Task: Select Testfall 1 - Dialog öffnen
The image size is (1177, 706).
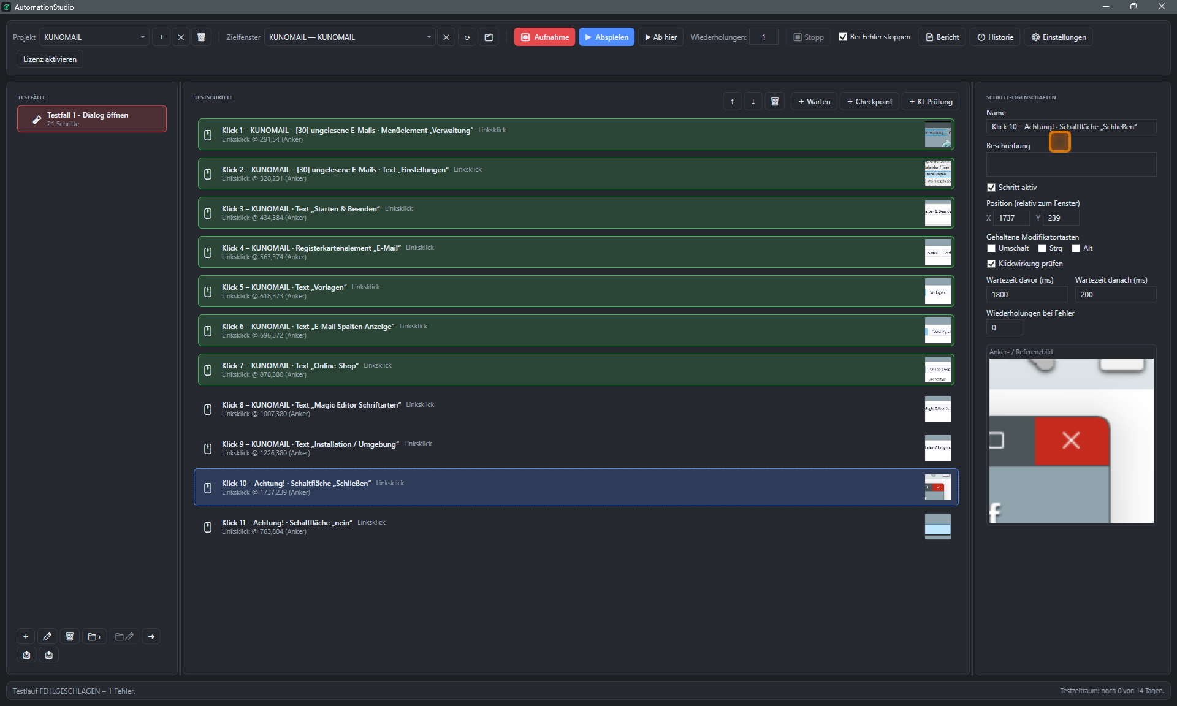Action: point(92,119)
